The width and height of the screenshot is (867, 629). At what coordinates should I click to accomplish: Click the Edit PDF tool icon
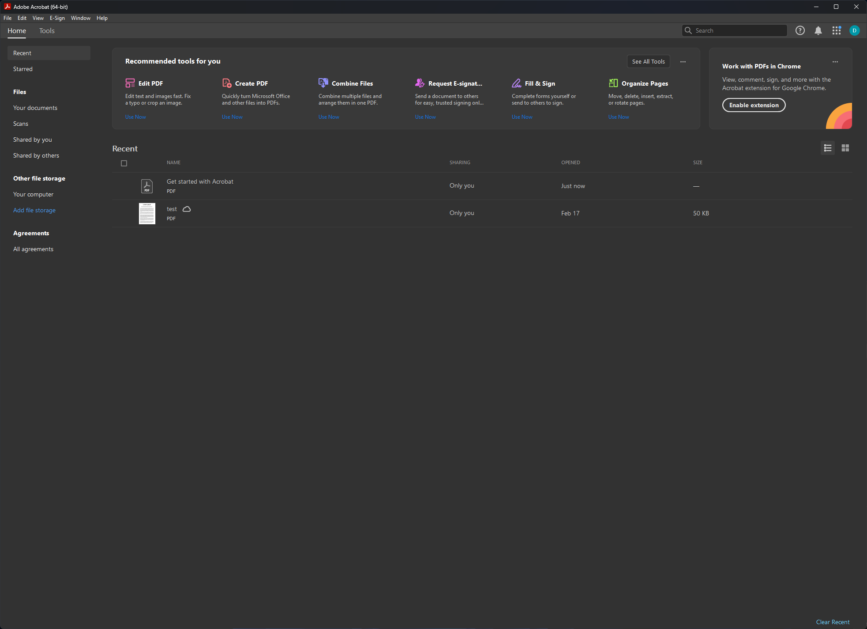click(130, 83)
